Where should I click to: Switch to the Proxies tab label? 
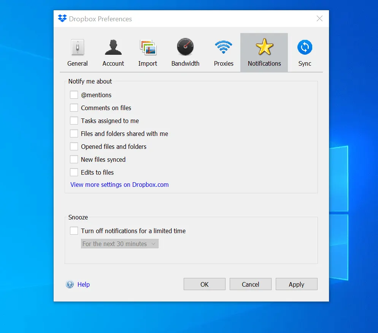[224, 63]
